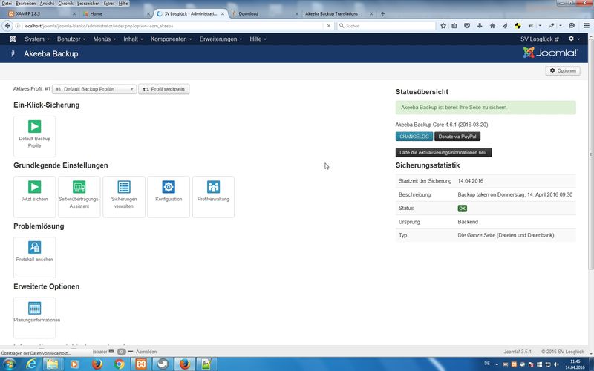Click the Profil wechseln button
The image size is (594, 371).
[x=163, y=89]
